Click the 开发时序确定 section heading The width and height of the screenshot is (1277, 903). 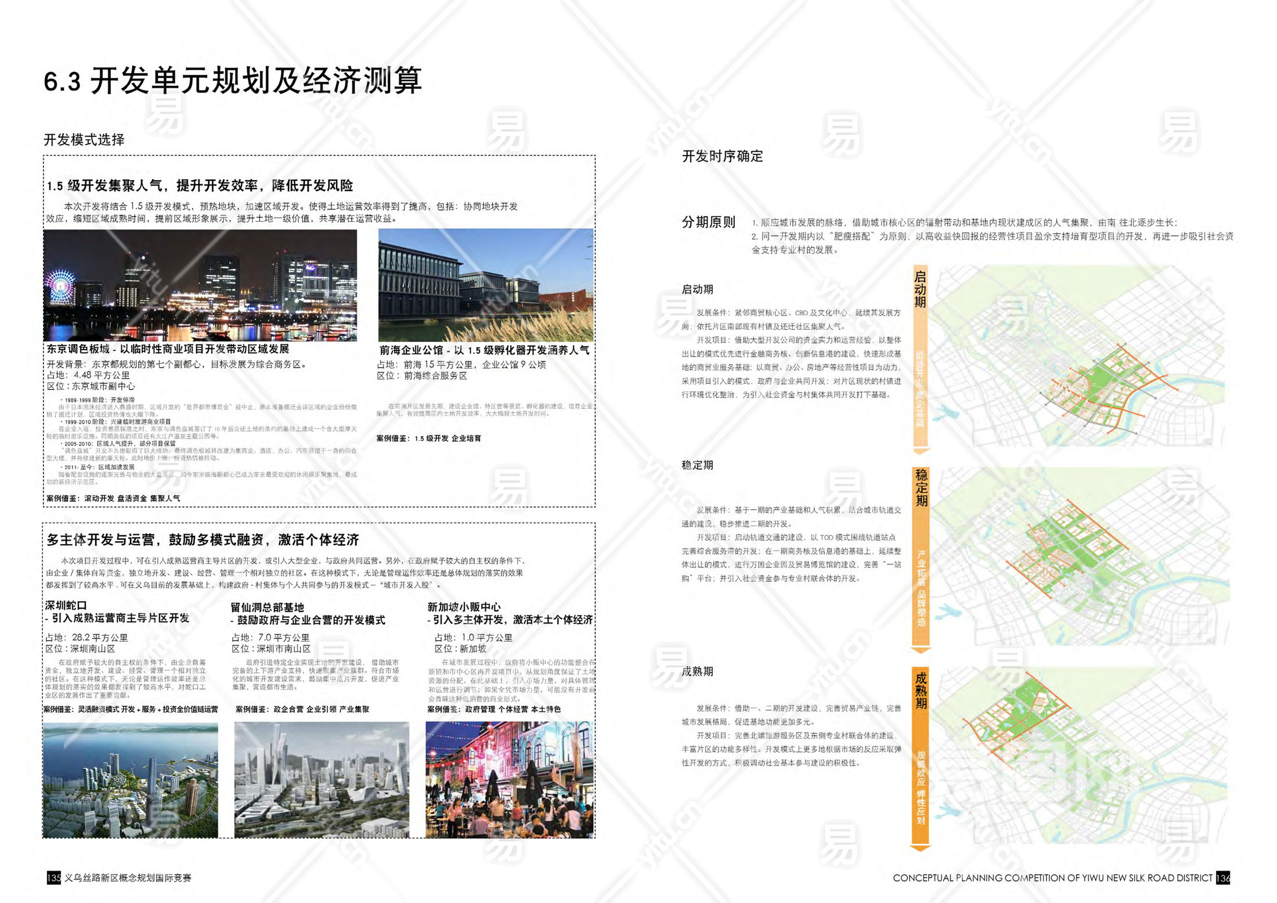tap(722, 156)
